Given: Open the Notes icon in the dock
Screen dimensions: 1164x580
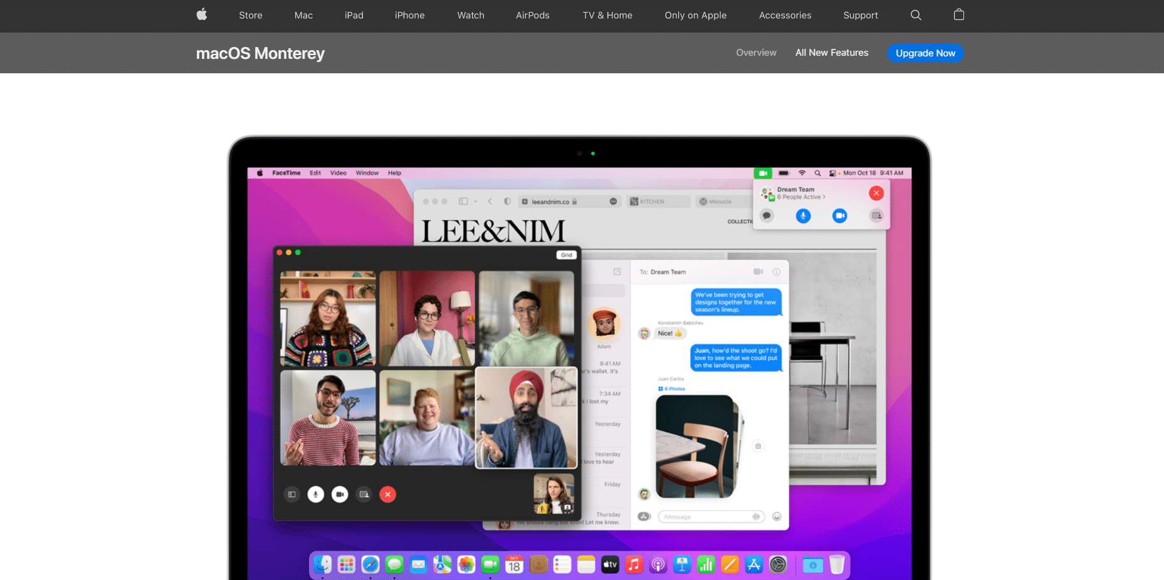Looking at the screenshot, I should pos(586,565).
